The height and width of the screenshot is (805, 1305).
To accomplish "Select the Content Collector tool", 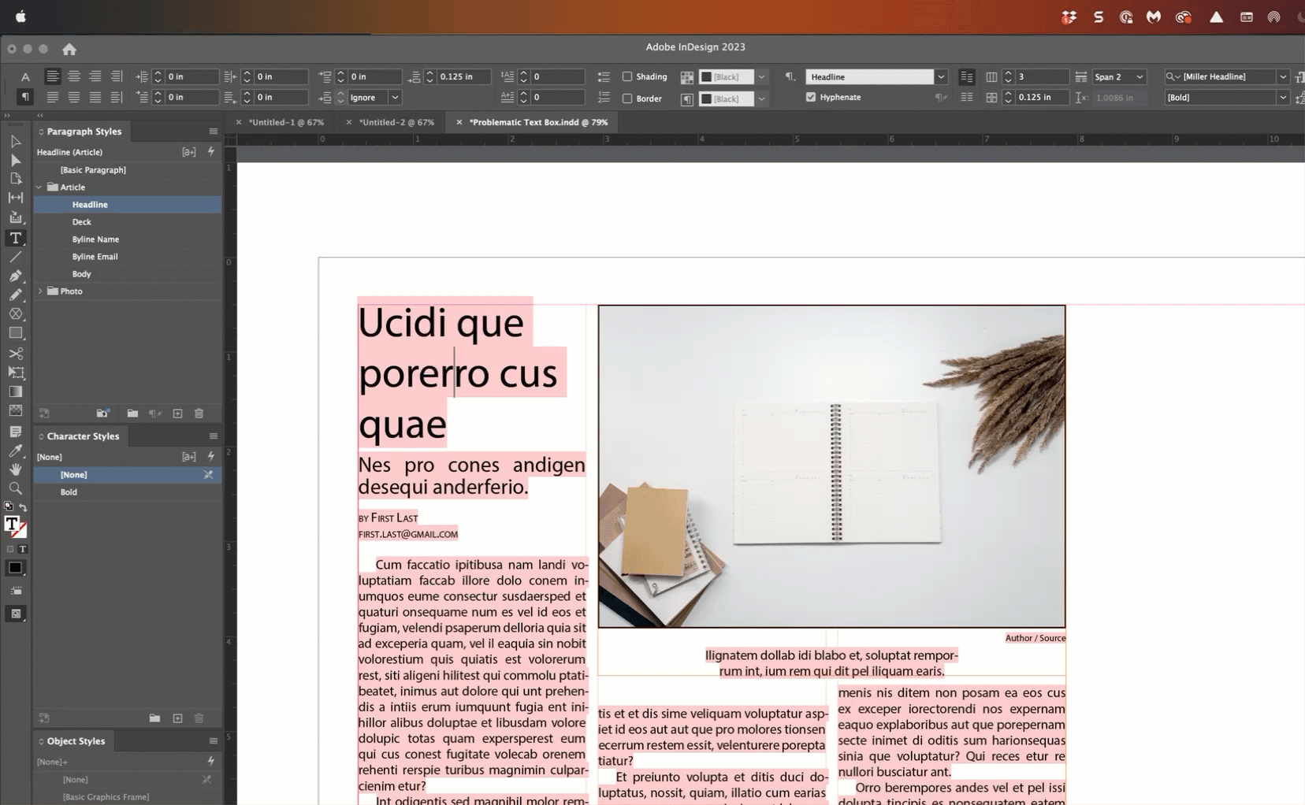I will pos(15,217).
